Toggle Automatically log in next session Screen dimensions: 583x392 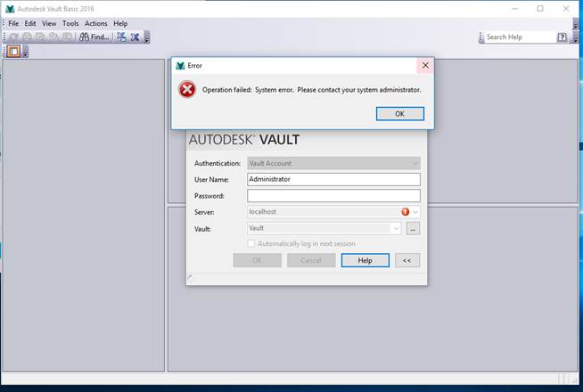pos(251,243)
